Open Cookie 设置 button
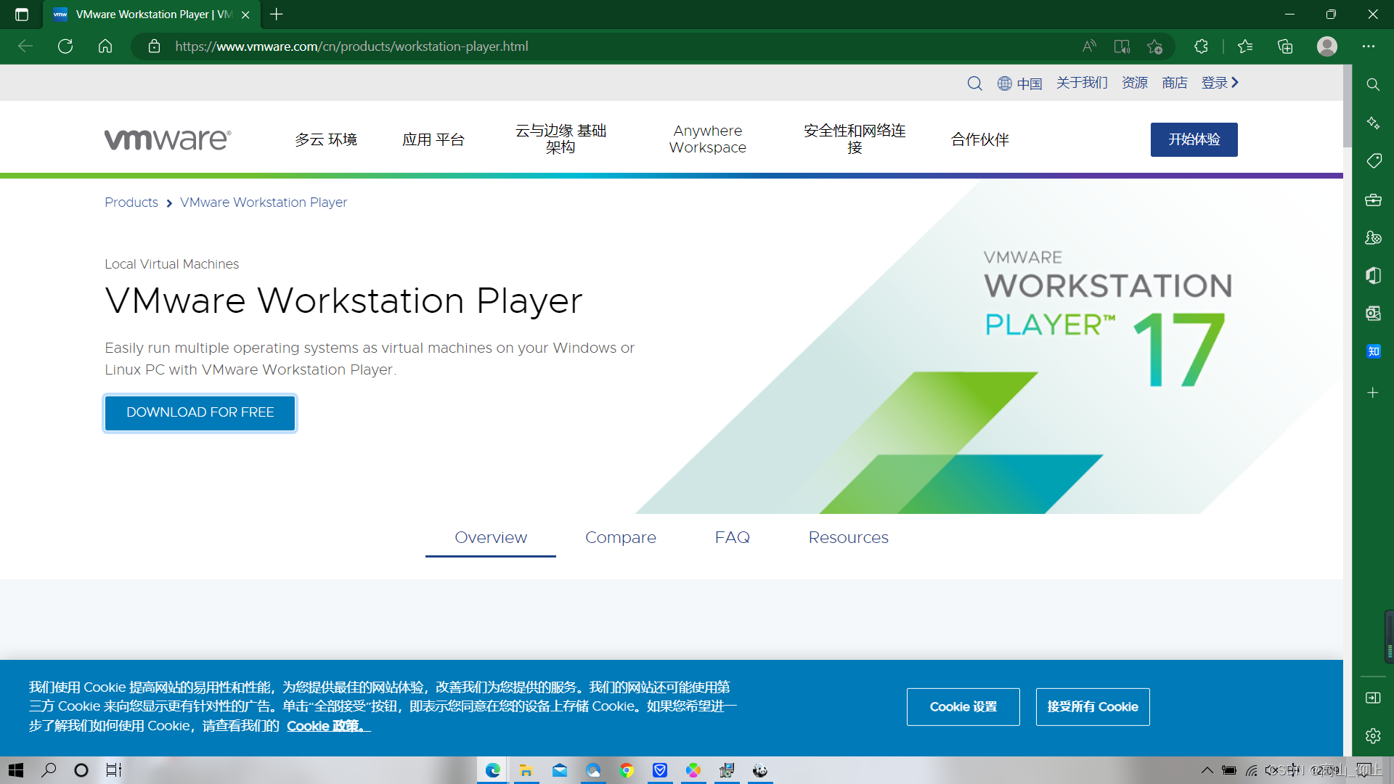This screenshot has width=1394, height=784. (x=963, y=707)
